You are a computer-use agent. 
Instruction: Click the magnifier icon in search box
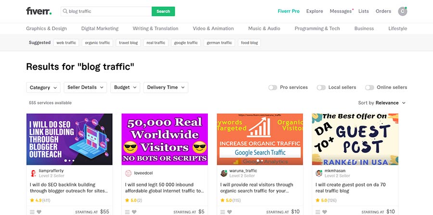click(x=65, y=12)
